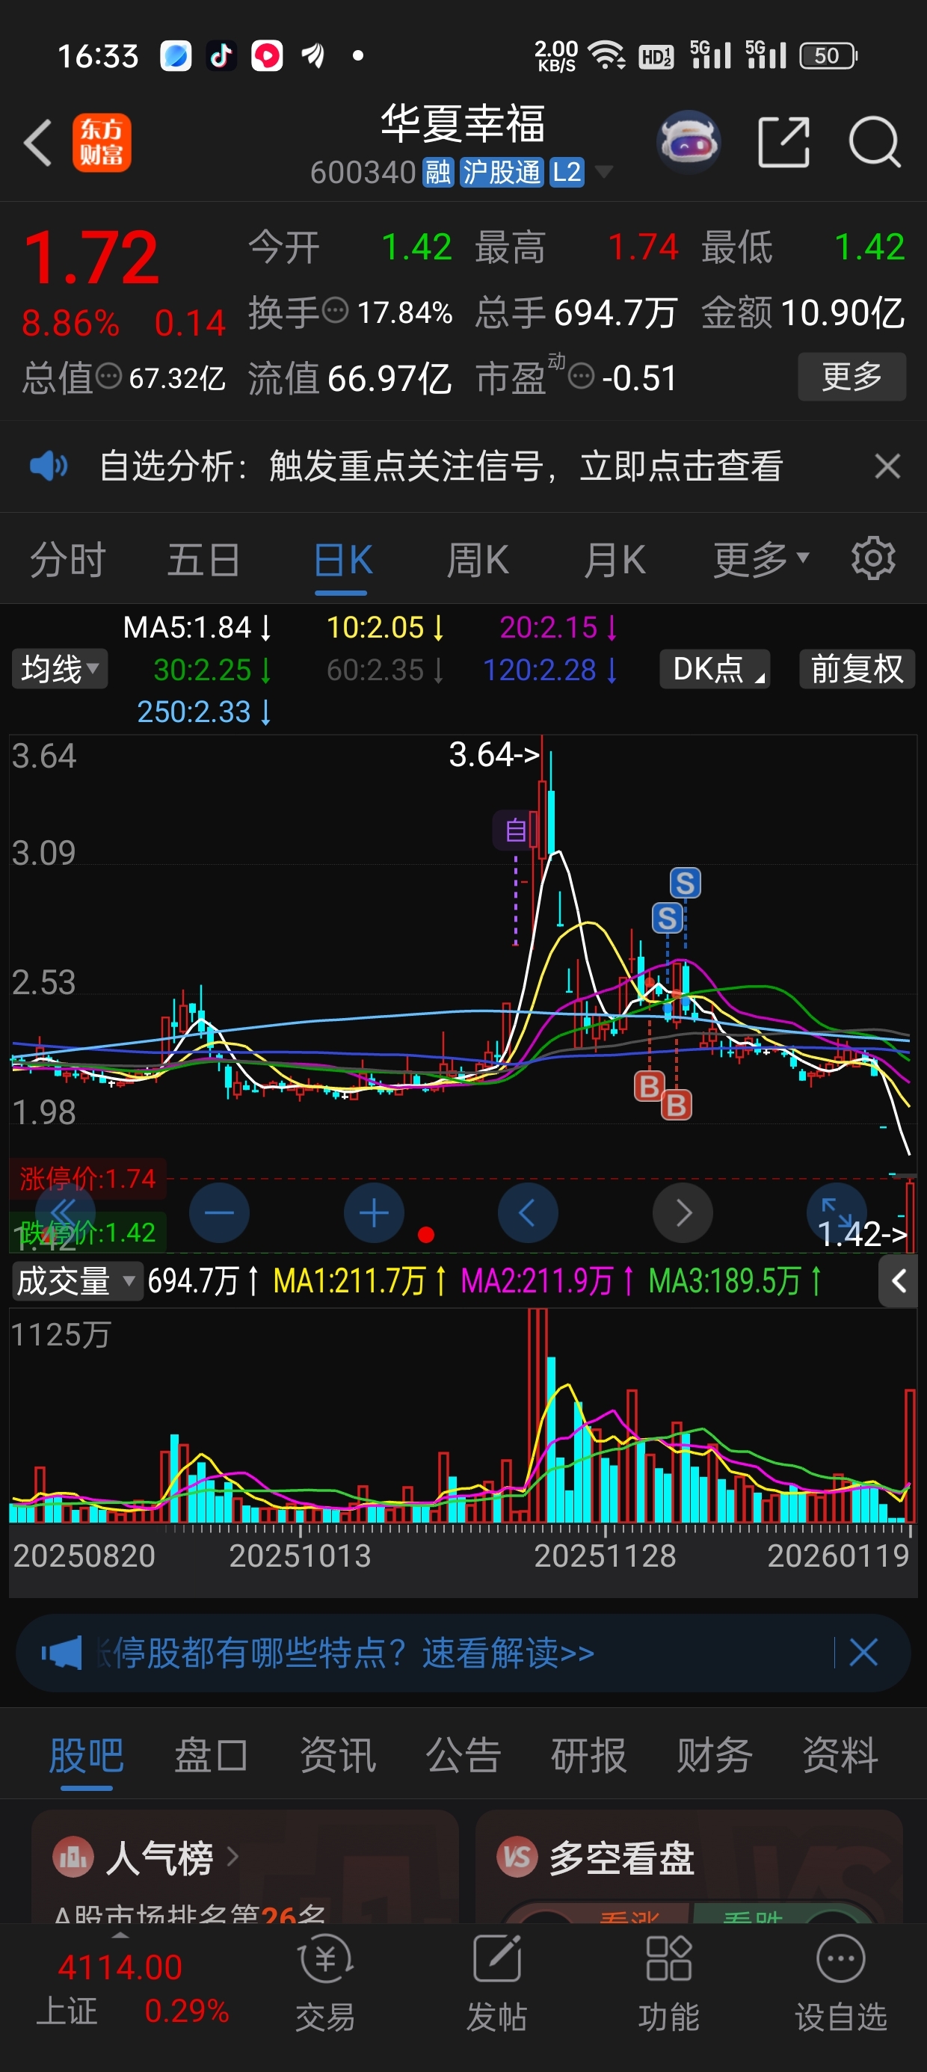Screen dimensions: 927x2072
Task: Tap the speaker announcement icon
Action: pyautogui.click(x=49, y=466)
